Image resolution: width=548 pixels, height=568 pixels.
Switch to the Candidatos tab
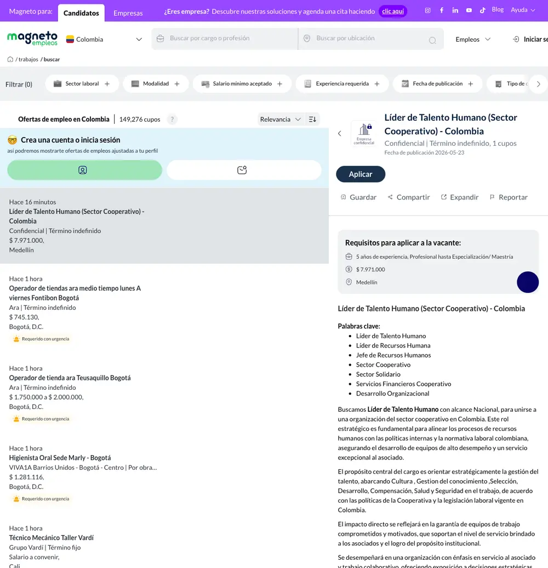click(81, 13)
